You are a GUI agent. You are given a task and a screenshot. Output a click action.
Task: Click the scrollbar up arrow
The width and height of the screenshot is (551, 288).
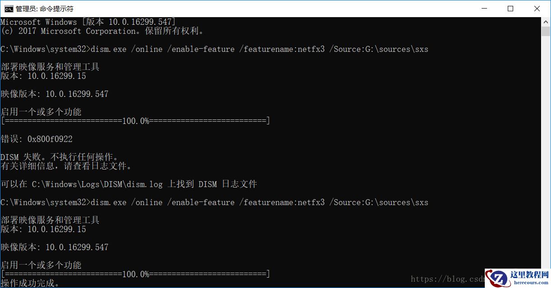coord(546,21)
